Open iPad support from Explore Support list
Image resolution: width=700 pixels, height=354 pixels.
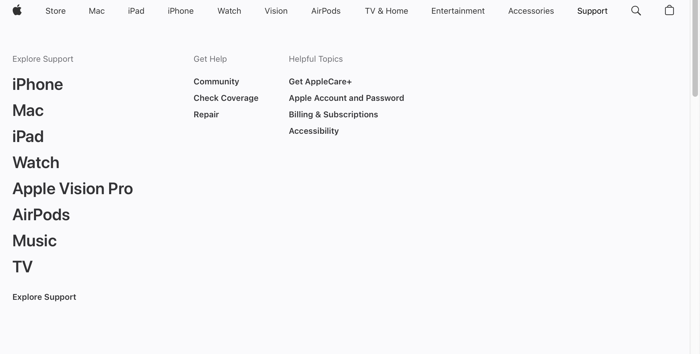pos(28,137)
